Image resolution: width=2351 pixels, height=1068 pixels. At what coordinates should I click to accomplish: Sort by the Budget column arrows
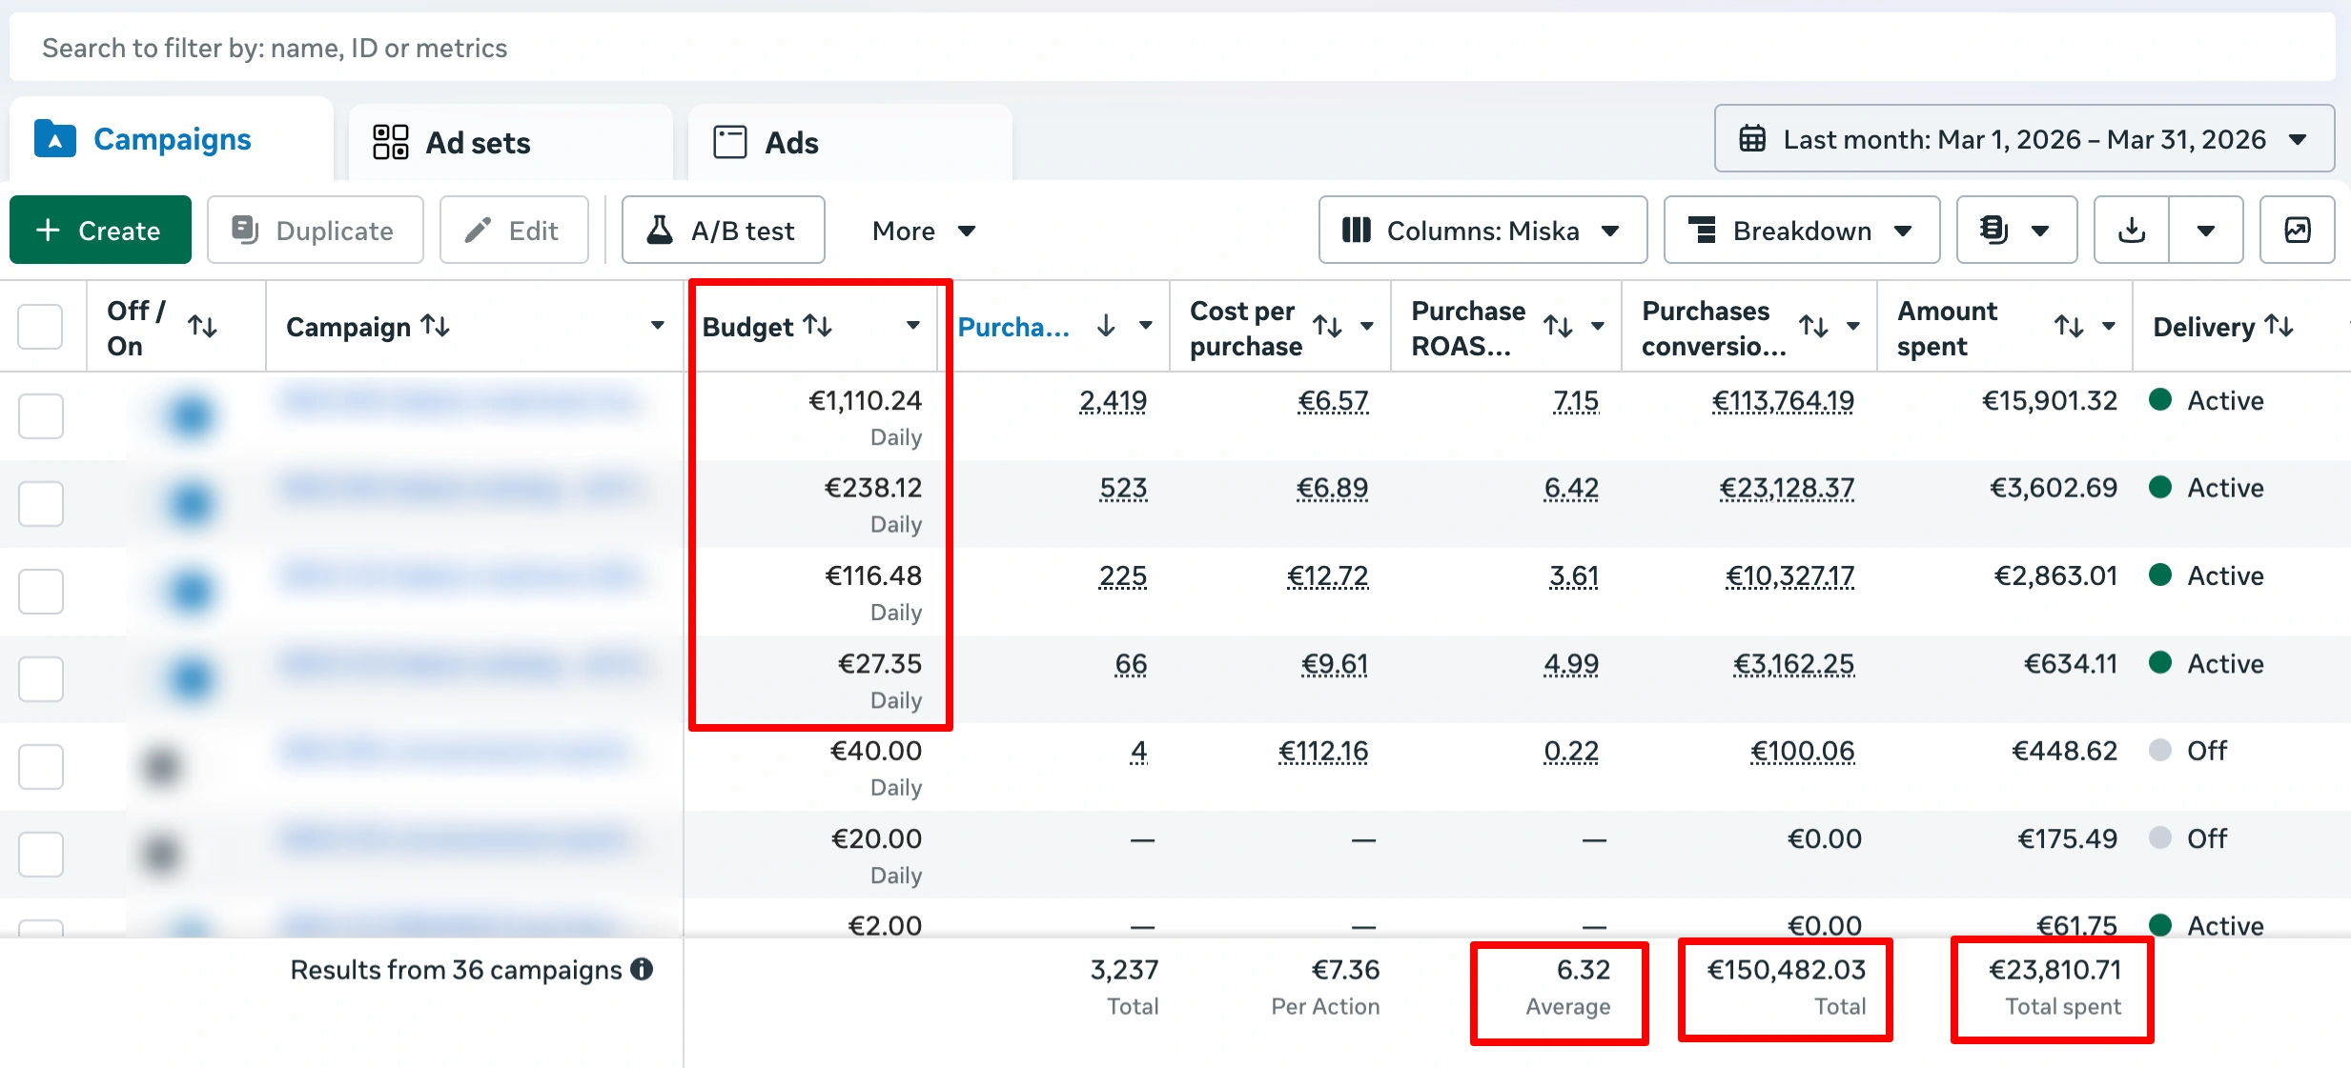pyautogui.click(x=818, y=326)
